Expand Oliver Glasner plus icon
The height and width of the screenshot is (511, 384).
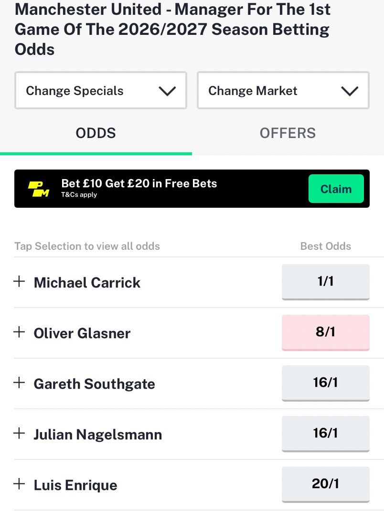[19, 332]
